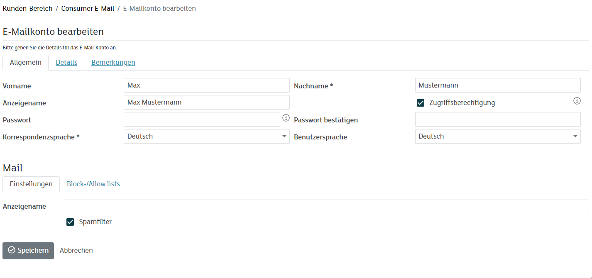Open the Block-/Allow lists tab
The height and width of the screenshot is (278, 592).
(x=93, y=184)
